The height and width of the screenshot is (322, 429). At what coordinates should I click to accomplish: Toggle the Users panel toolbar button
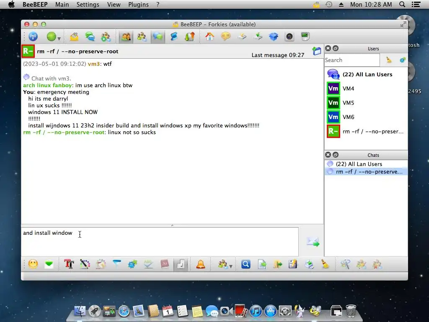point(126,36)
